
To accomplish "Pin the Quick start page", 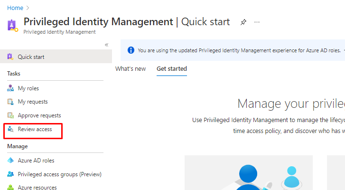I will 243,22.
